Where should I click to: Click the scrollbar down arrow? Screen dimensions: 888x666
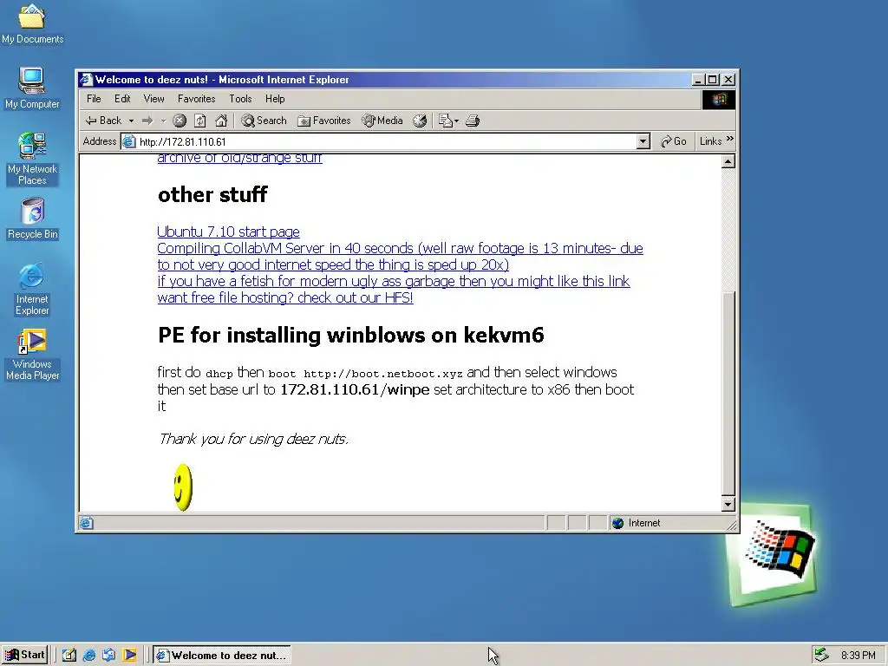tap(728, 504)
